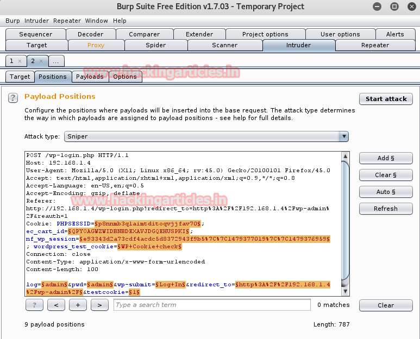The width and height of the screenshot is (420, 339).
Task: Click the testcookie §1§ payload position
Action: tap(134, 292)
